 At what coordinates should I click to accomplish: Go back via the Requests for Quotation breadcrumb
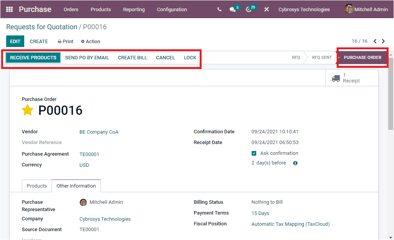tap(42, 27)
